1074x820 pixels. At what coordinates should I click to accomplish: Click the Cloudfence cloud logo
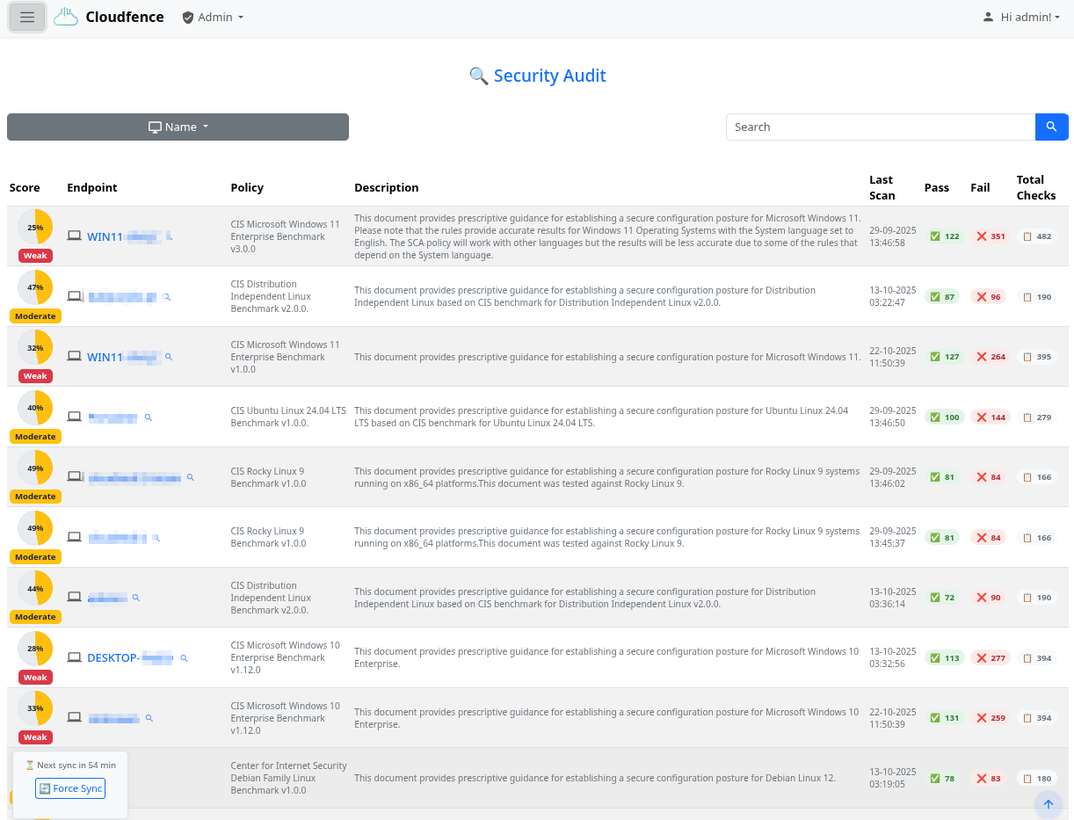66,18
